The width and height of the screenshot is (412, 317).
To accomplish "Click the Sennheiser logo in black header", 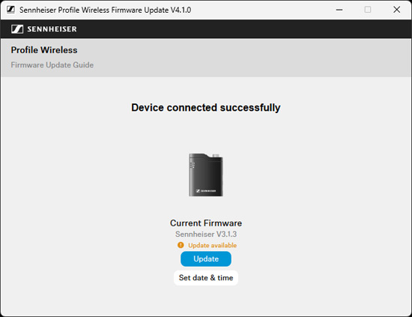I will point(17,29).
